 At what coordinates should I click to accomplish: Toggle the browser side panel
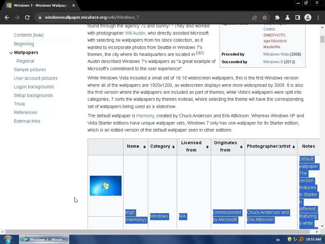(298, 18)
